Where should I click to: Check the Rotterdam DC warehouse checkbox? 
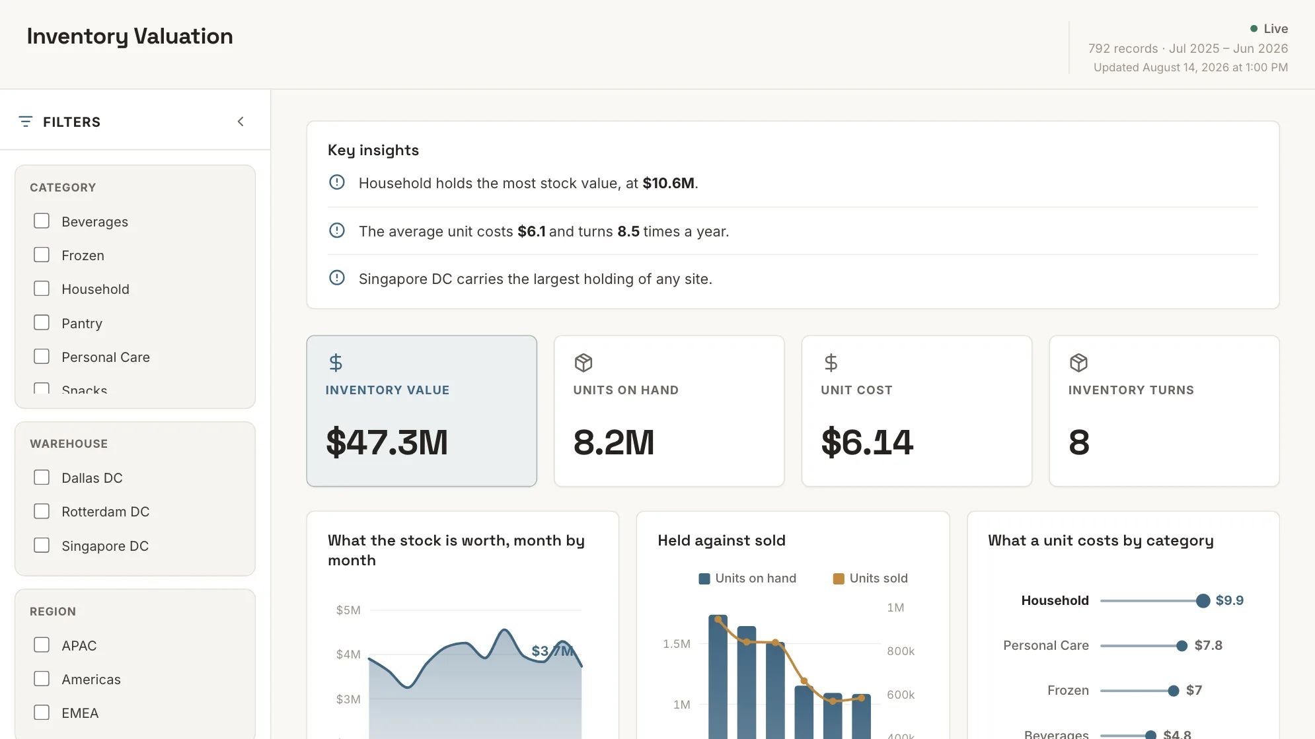coord(42,511)
